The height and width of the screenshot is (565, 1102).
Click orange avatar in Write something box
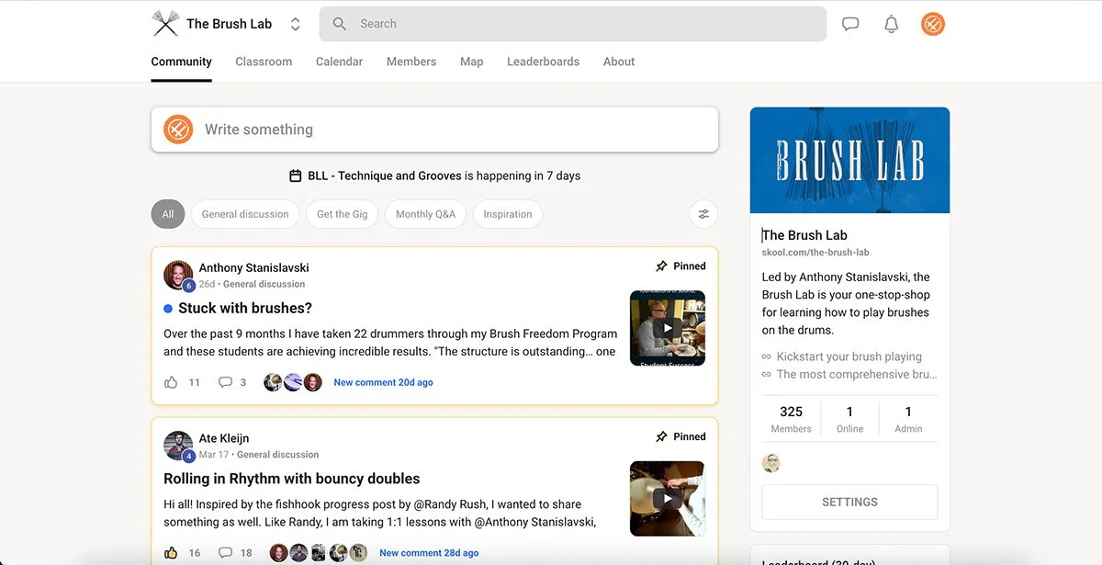pyautogui.click(x=178, y=130)
